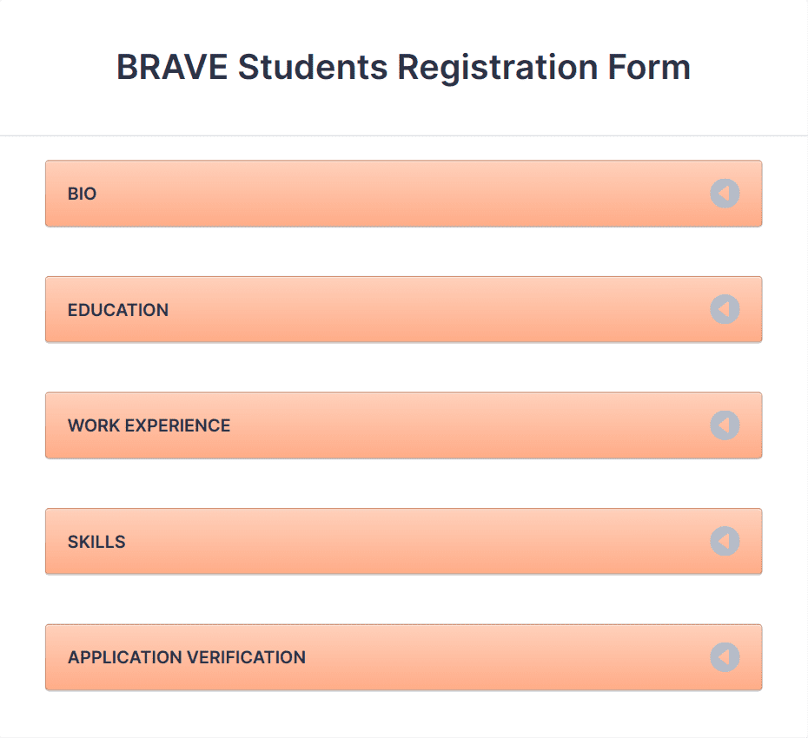The image size is (808, 738).
Task: Expand the SKILLS section bar
Action: (x=403, y=541)
